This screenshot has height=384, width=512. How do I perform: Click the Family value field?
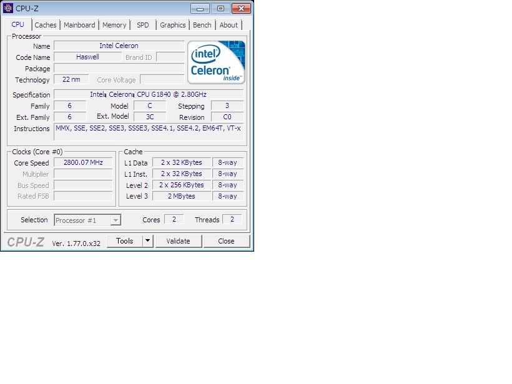[x=70, y=106]
